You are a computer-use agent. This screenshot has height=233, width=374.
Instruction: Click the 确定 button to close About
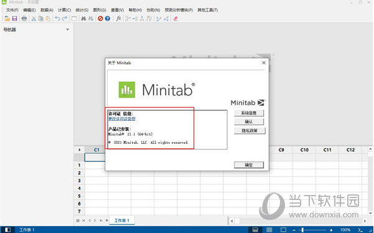tap(249, 165)
